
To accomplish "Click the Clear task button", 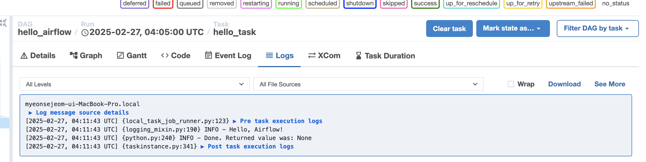I will tap(449, 29).
